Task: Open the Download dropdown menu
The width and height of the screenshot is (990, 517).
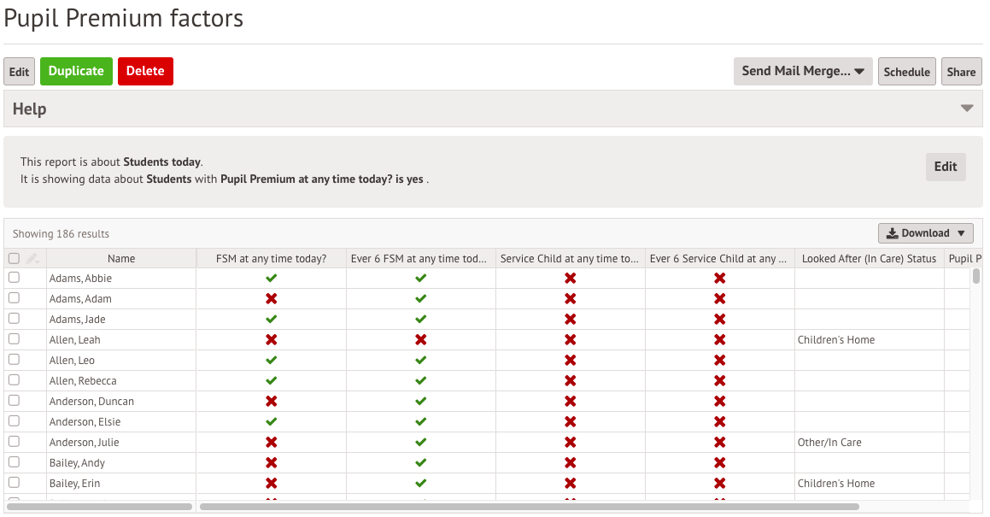Action: 925,233
